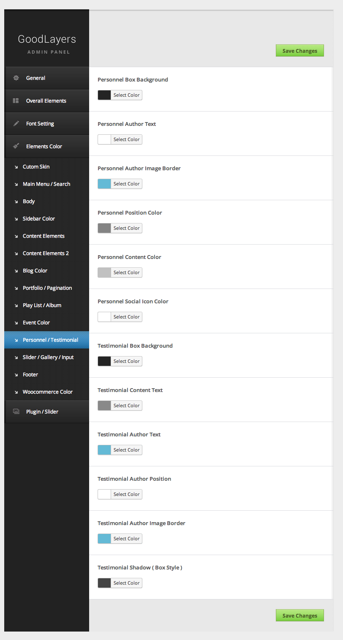Click the pencil icon beside Font Setting
This screenshot has width=343, height=640.
[16, 123]
